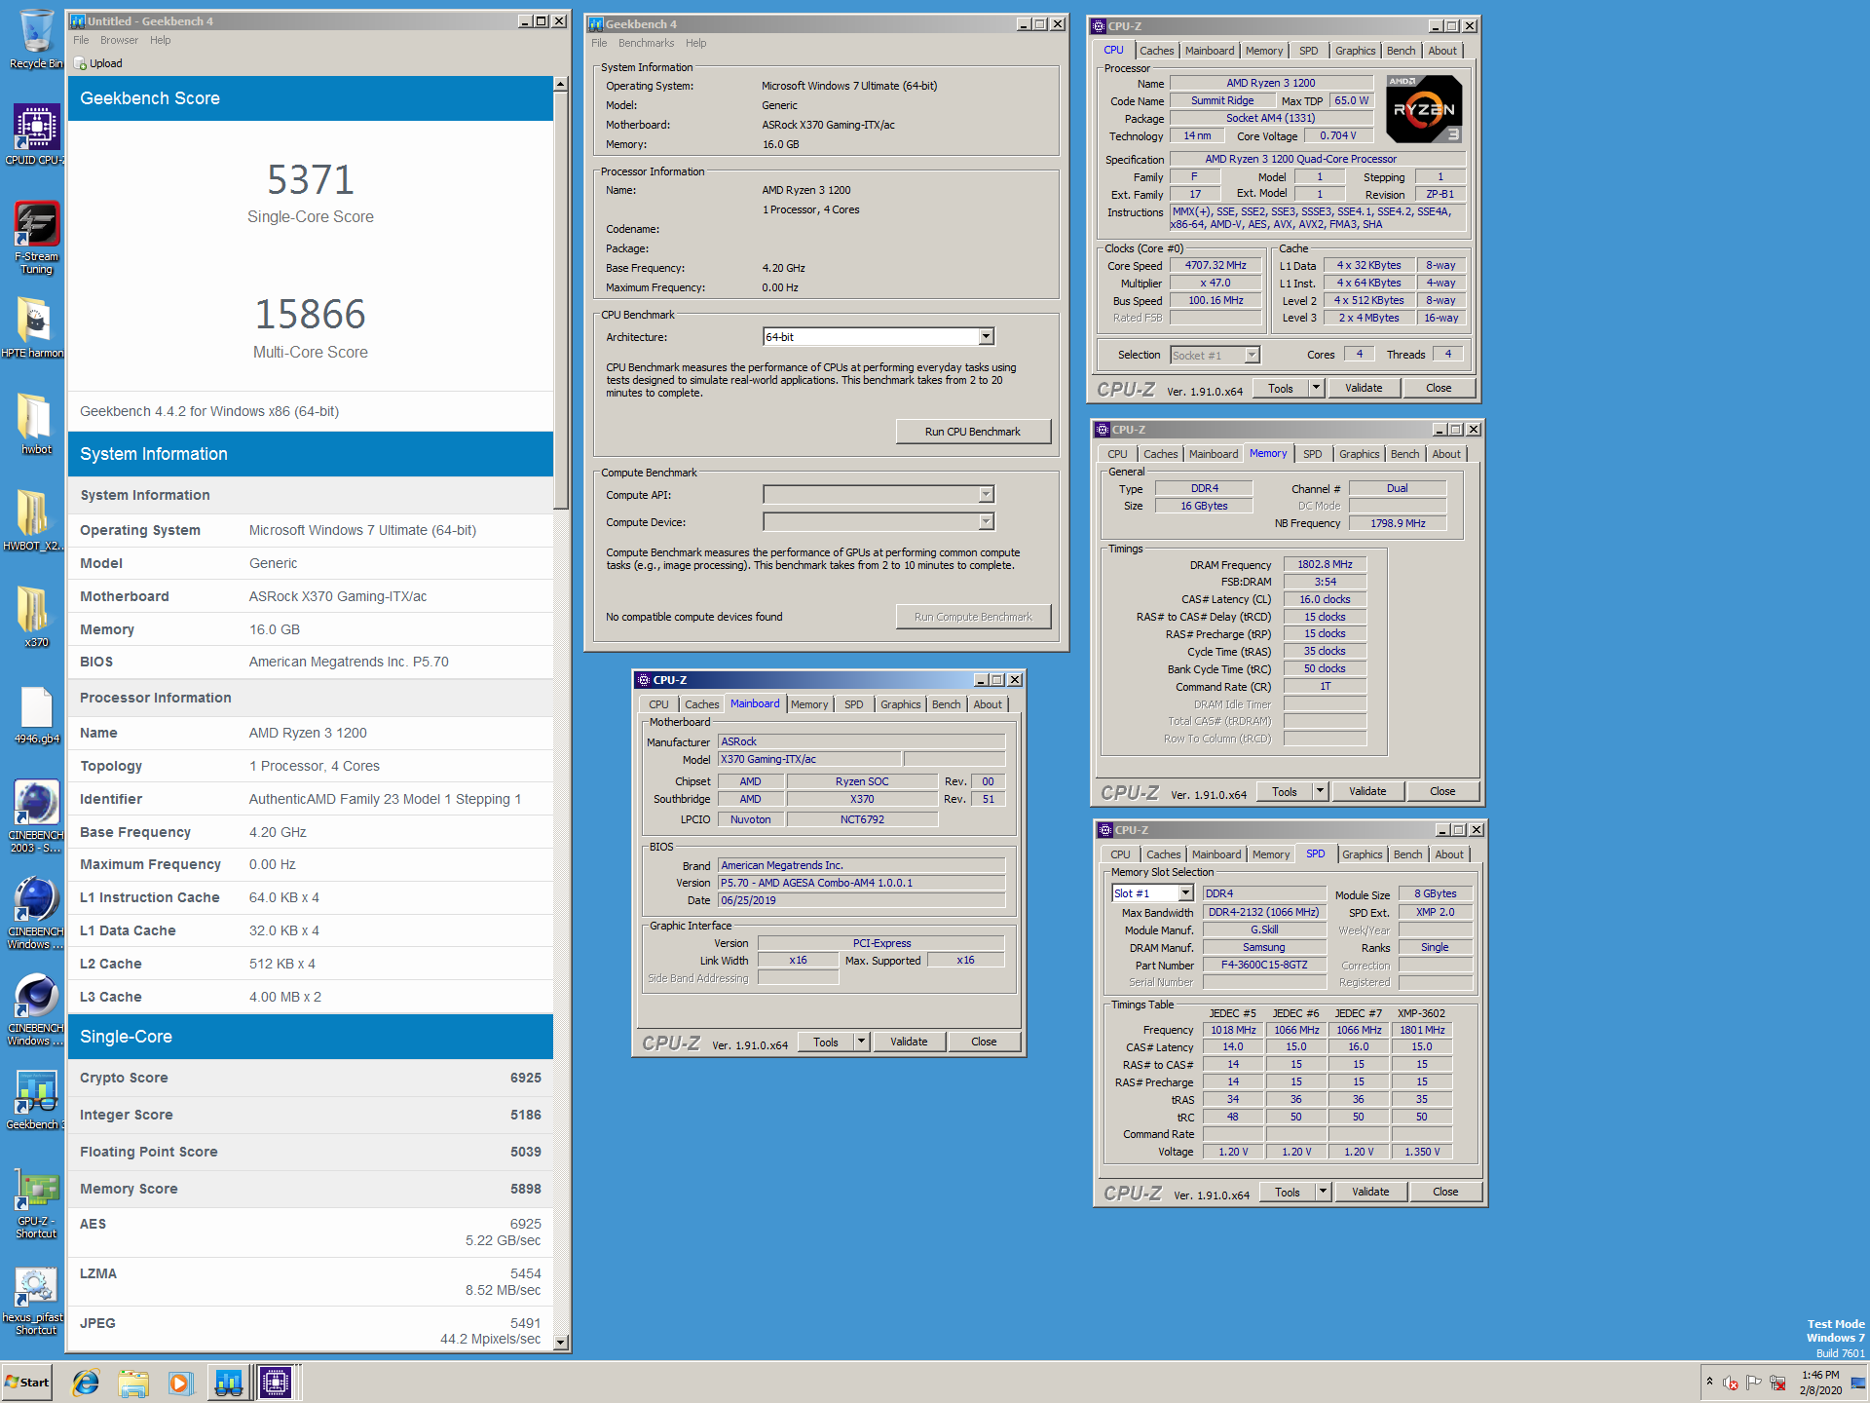This screenshot has width=1870, height=1403.
Task: Click Validate in the CPU-Z CPU window
Action: 1364,388
